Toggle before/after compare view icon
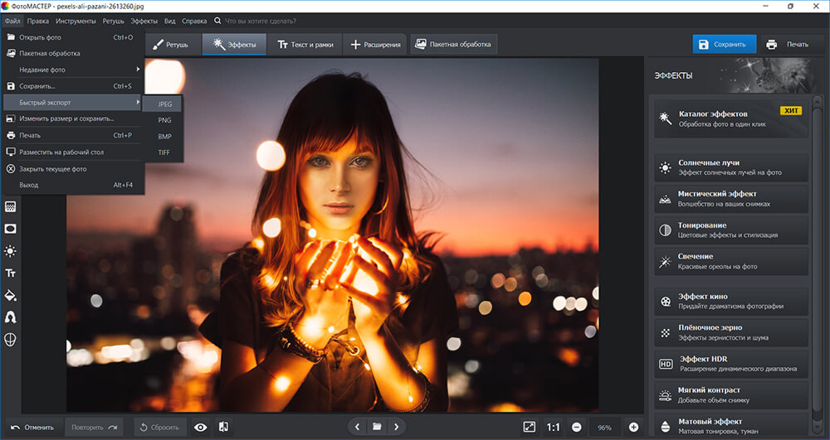The image size is (830, 440). (223, 428)
